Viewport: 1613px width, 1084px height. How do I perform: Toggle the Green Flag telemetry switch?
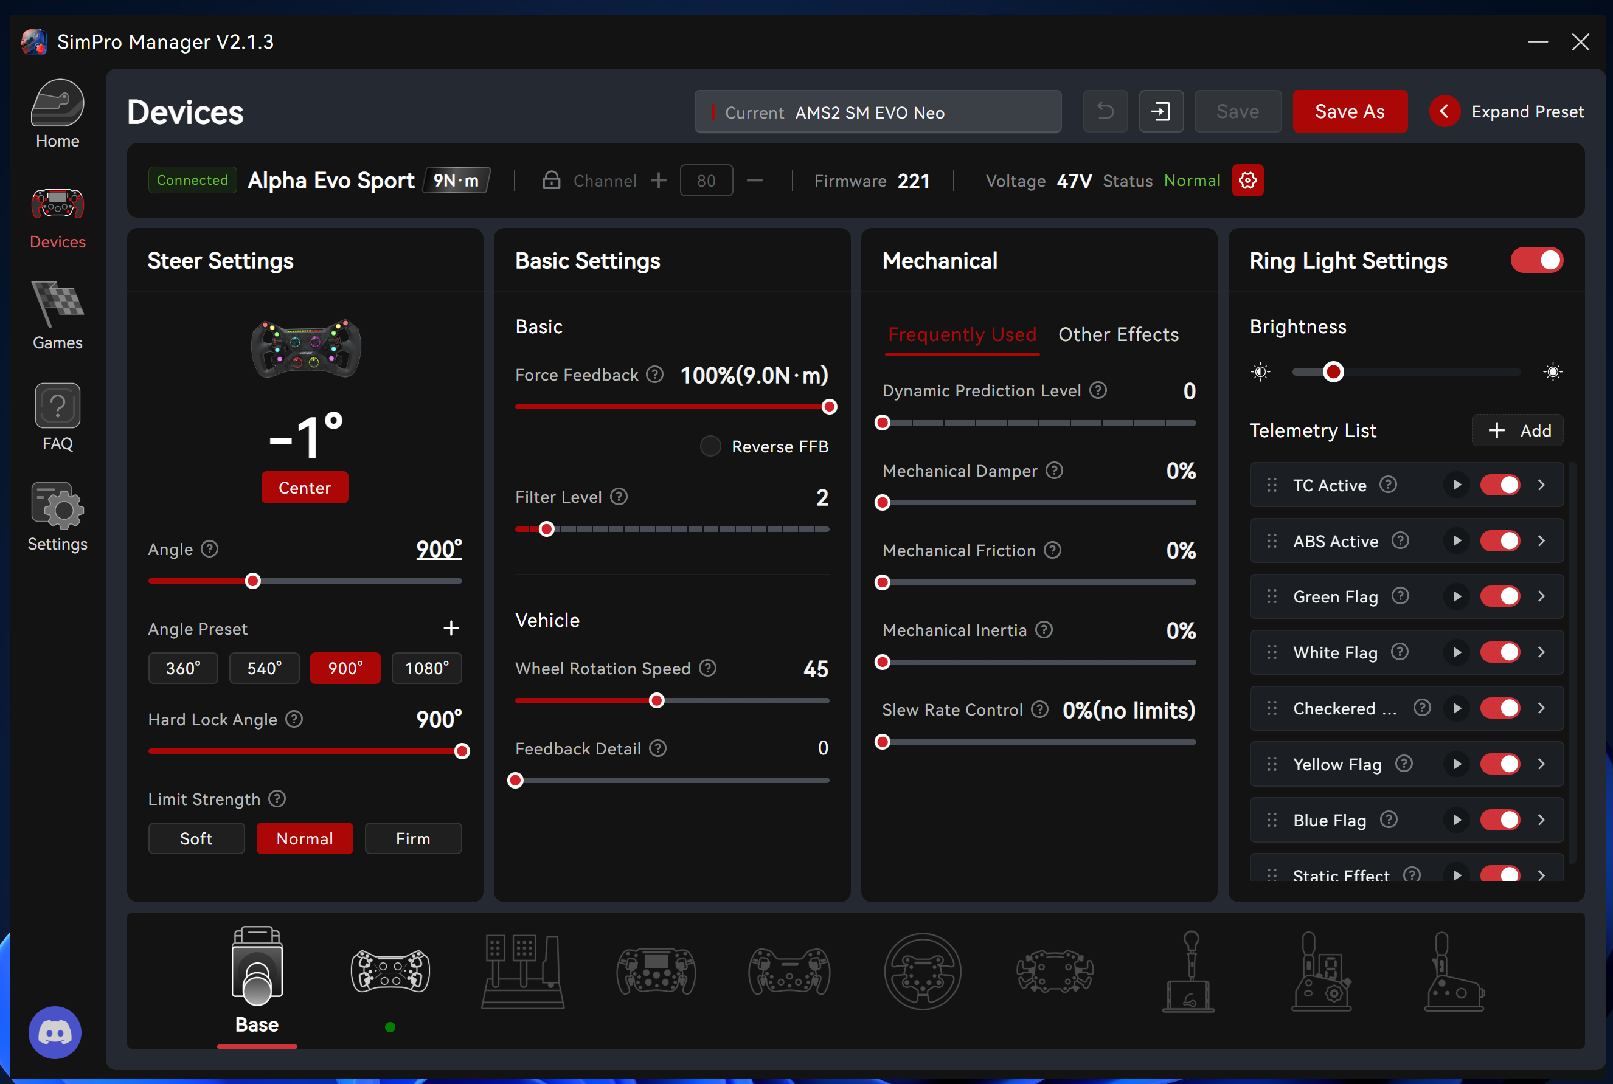[1499, 596]
